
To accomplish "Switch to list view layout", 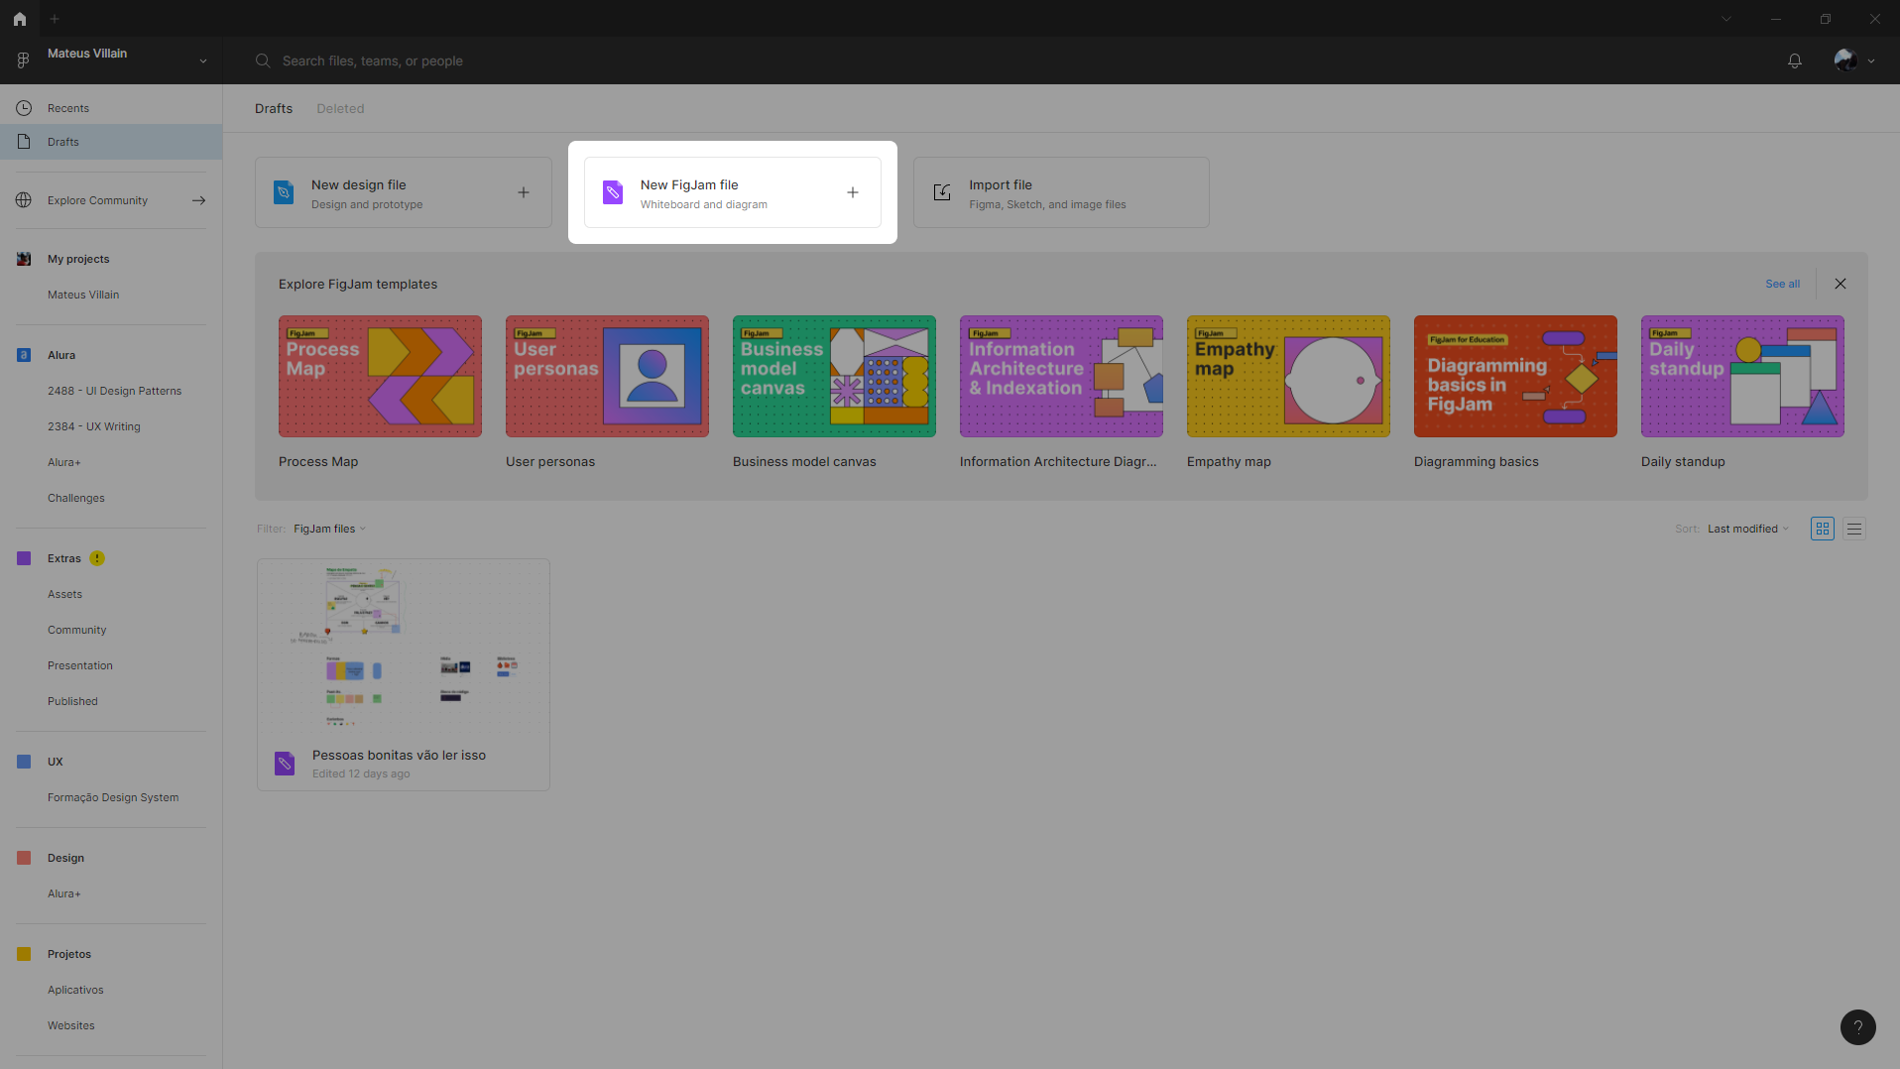I will [1853, 529].
